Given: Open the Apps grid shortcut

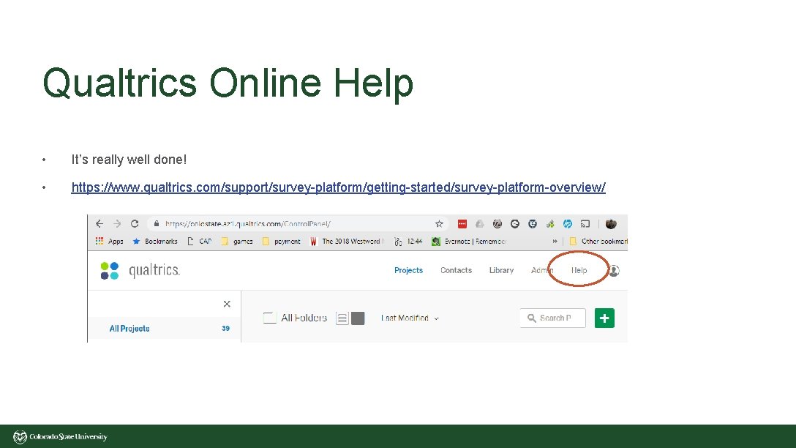Looking at the screenshot, I should 109,242.
